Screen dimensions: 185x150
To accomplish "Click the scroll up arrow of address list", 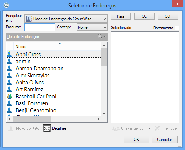I will point(104,45).
